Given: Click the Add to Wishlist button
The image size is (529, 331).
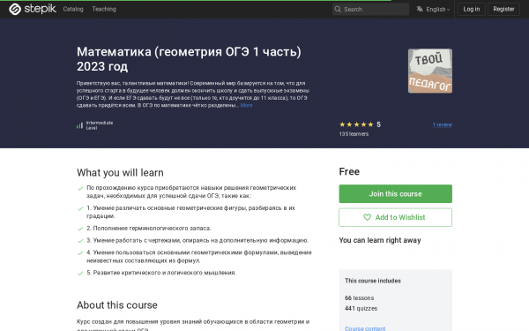Looking at the screenshot, I should [395, 217].
